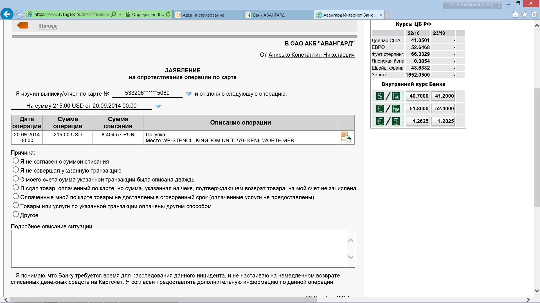Click the padlock security icon
Viewport: 540px width, 303px height.
click(127, 14)
